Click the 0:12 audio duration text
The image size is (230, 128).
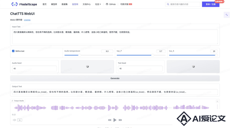click(x=14, y=115)
